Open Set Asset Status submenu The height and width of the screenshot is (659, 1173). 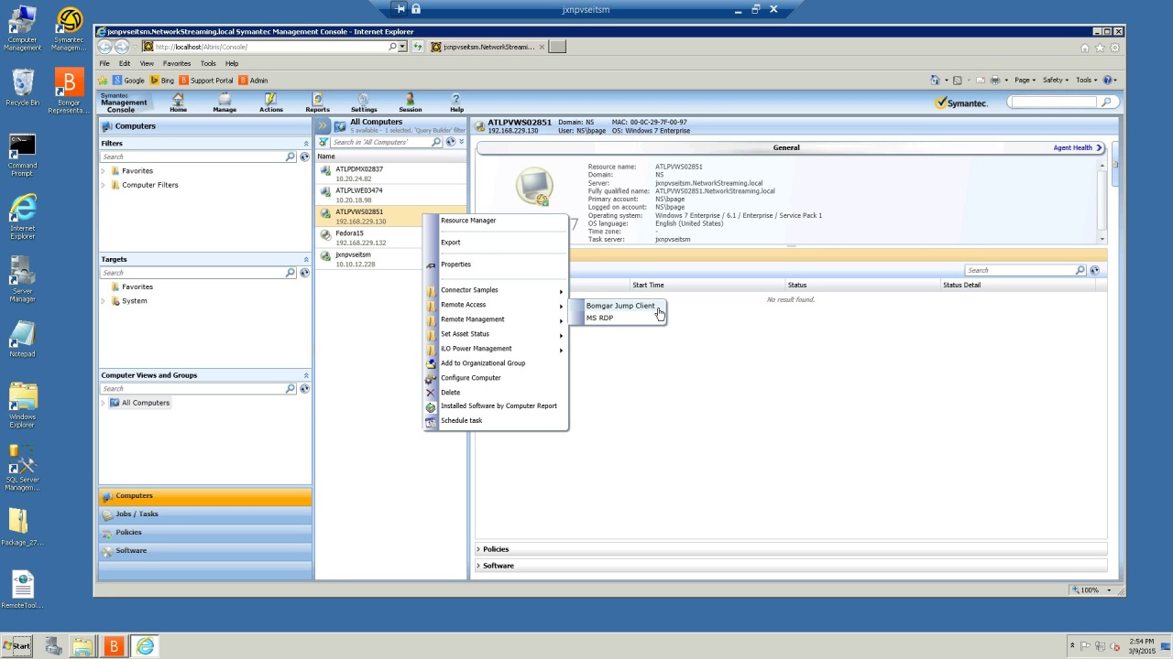(495, 334)
